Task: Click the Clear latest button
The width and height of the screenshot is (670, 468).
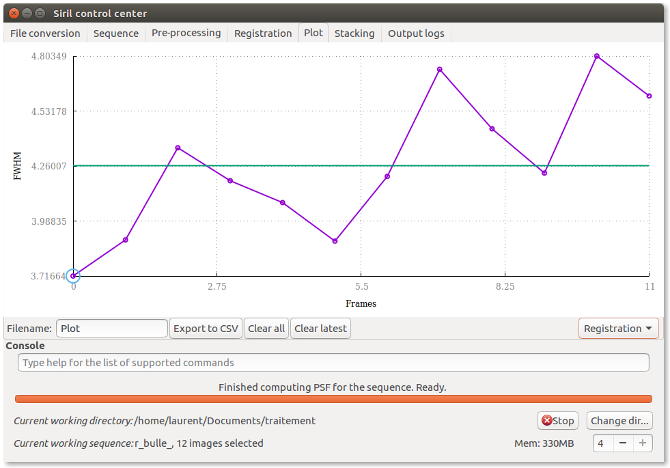Action: (320, 329)
